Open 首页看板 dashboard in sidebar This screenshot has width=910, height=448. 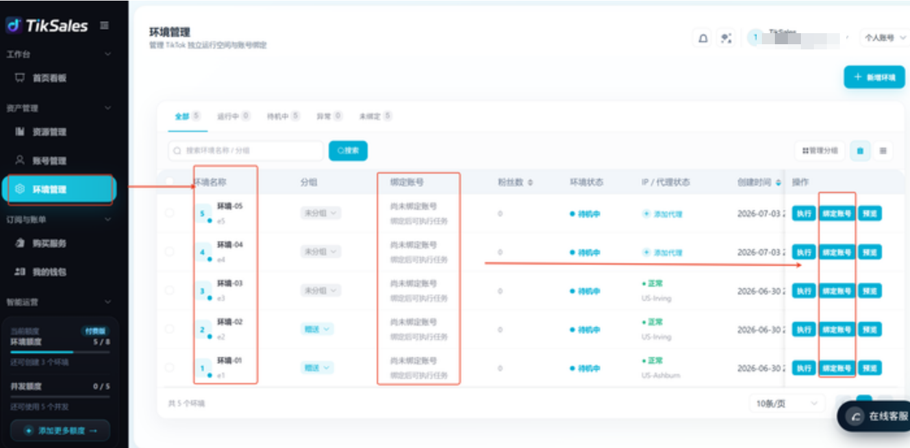tap(49, 78)
